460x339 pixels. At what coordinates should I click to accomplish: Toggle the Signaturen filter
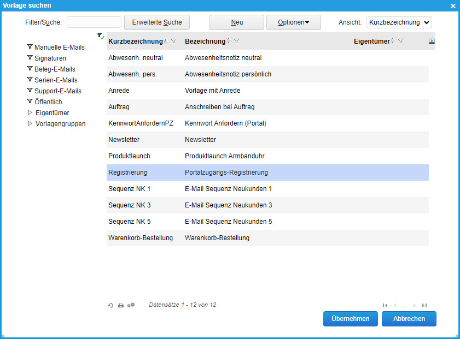point(30,58)
